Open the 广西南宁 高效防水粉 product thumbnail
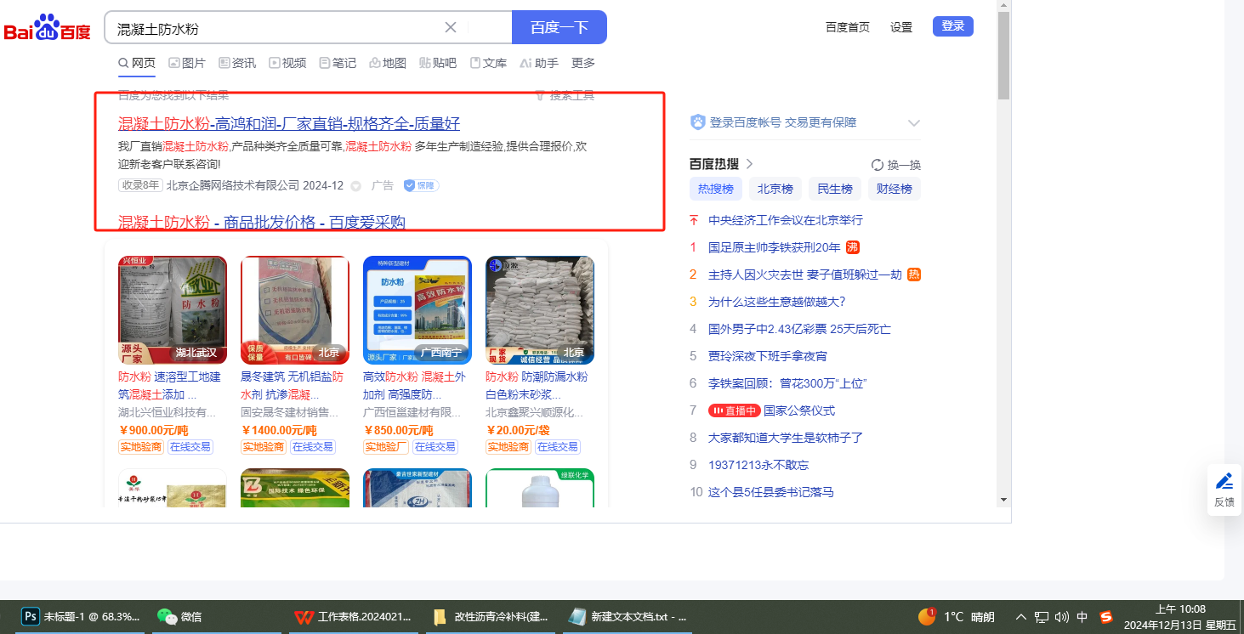 (418, 310)
